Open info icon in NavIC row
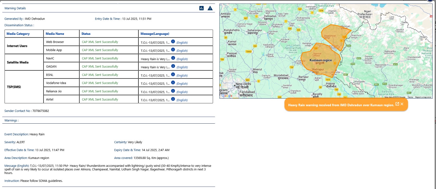Image resolution: width=436 pixels, height=189 pixels. pyautogui.click(x=173, y=58)
